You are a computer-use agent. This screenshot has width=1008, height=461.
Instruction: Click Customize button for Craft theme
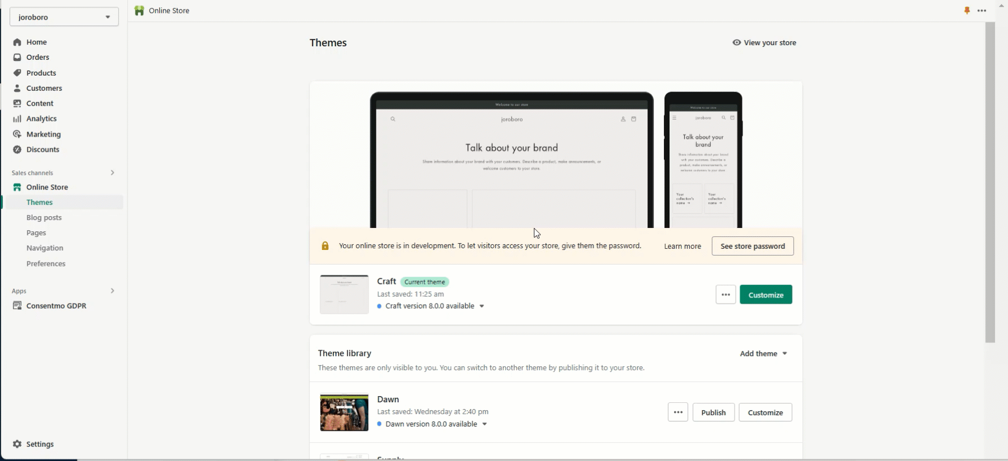point(766,295)
